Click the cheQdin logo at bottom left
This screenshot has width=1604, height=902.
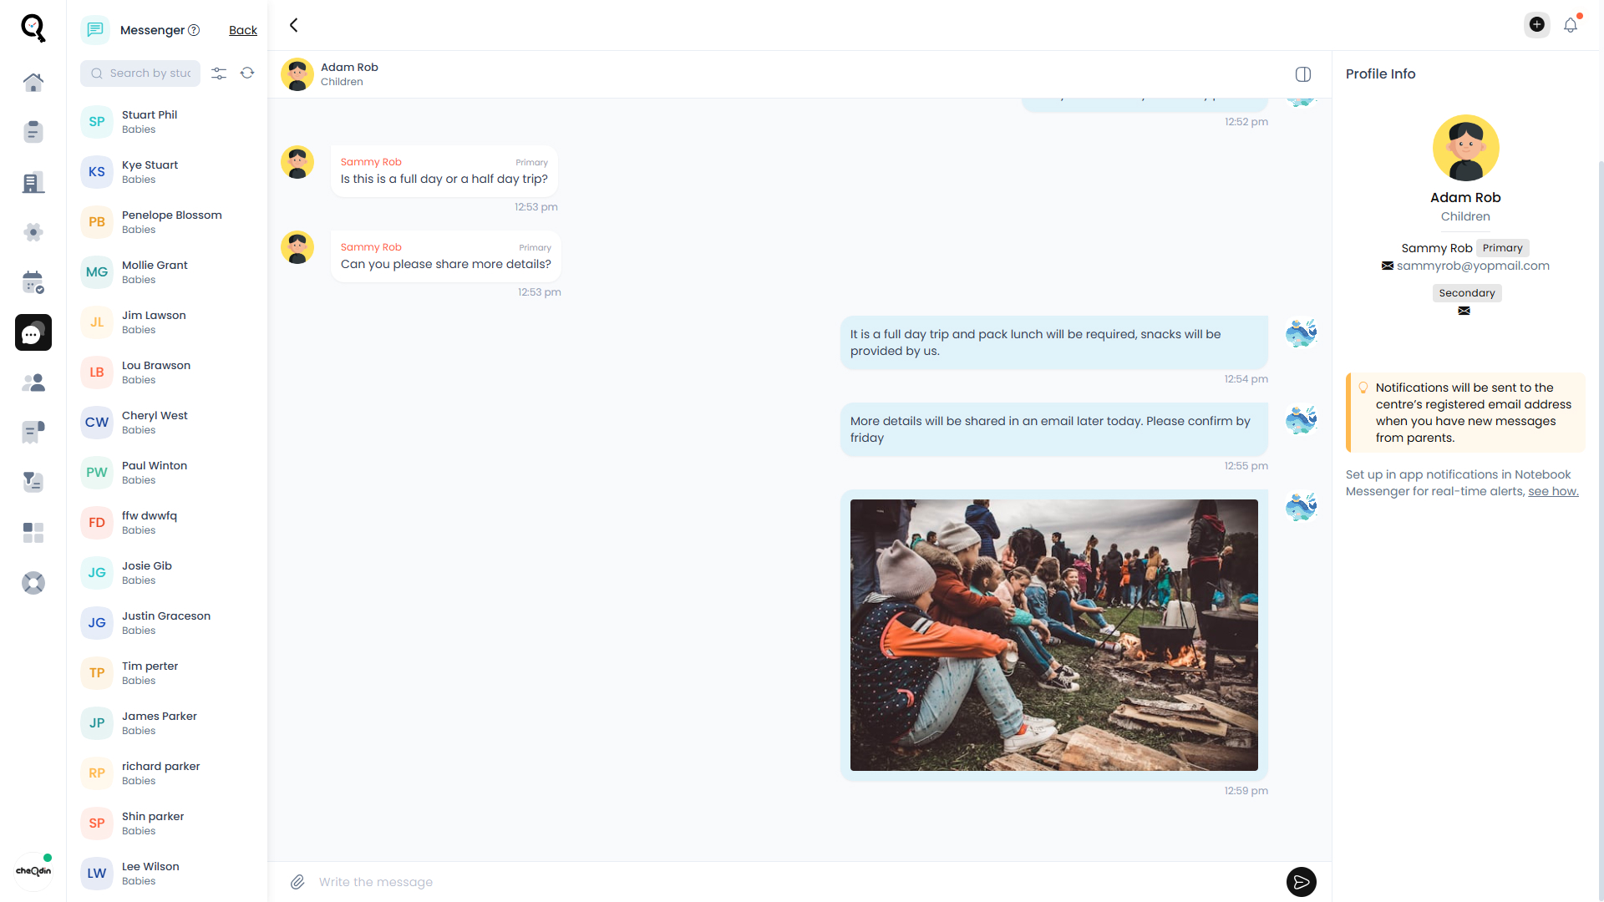[x=33, y=871]
